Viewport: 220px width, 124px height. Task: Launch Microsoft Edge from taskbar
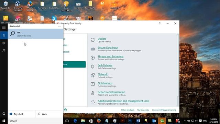pos(75,121)
